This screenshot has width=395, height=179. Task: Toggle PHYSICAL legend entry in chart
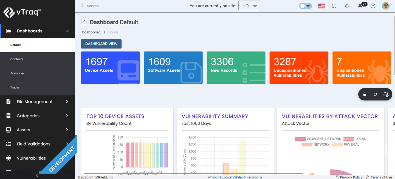point(345,145)
